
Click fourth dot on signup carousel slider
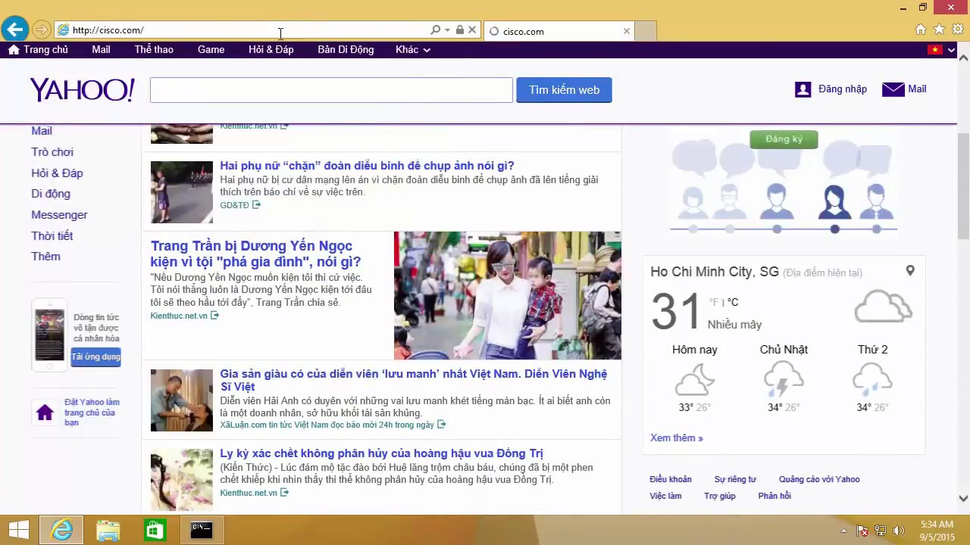pyautogui.click(x=834, y=229)
